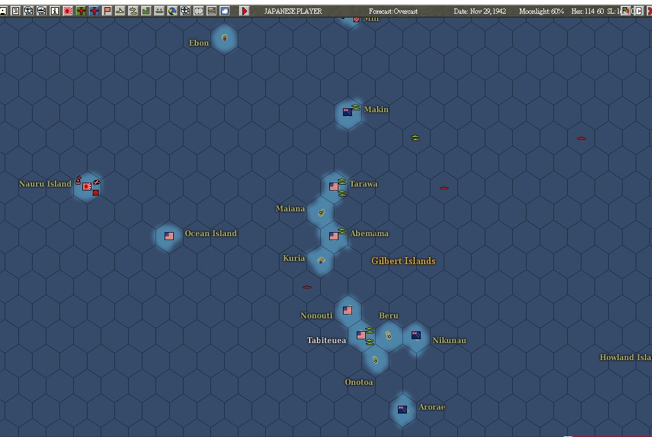The width and height of the screenshot is (652, 437).
Task: Click the 'Arorae' map label
Action: coord(432,407)
